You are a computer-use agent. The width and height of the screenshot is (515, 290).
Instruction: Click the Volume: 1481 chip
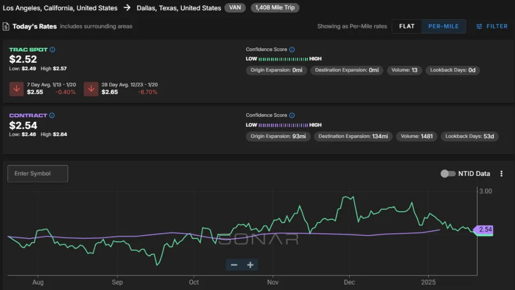416,137
